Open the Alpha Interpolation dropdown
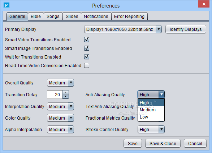Screen dimensions: 212x153 [60, 129]
